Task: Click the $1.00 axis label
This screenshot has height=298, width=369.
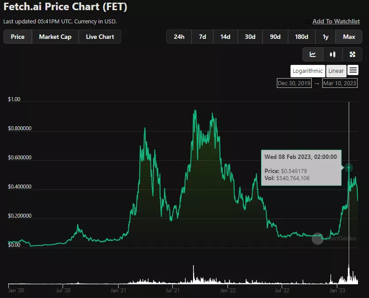Action: tap(14, 99)
